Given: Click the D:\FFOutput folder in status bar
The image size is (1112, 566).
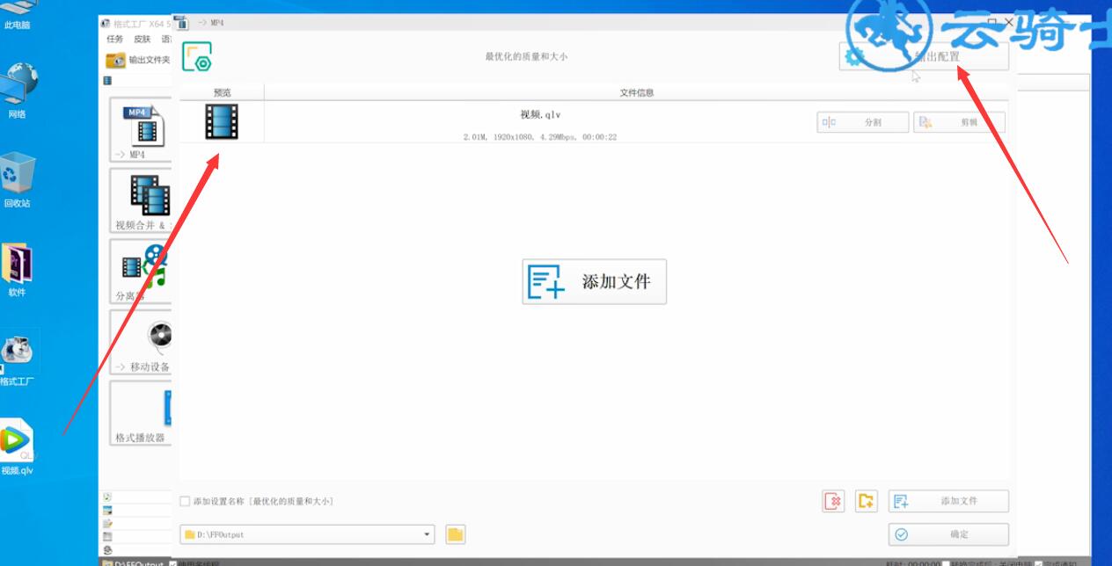Looking at the screenshot, I should tap(133, 563).
